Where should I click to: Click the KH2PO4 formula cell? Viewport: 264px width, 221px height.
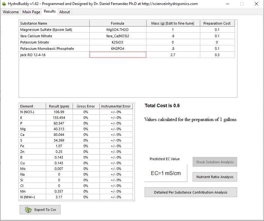click(x=118, y=49)
